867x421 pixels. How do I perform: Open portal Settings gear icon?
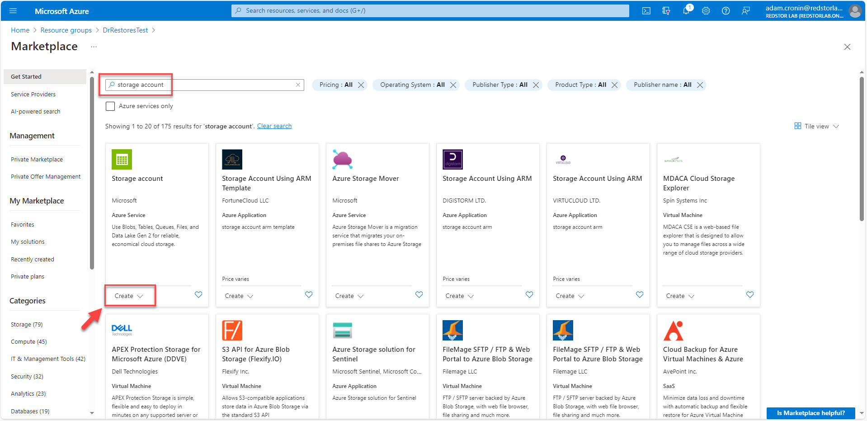[x=706, y=11]
